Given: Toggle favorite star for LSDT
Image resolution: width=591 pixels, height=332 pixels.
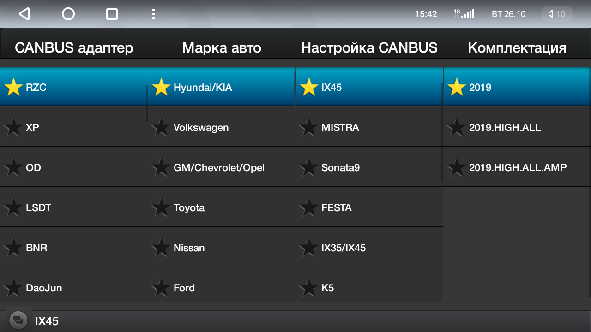Looking at the screenshot, I should tap(13, 207).
